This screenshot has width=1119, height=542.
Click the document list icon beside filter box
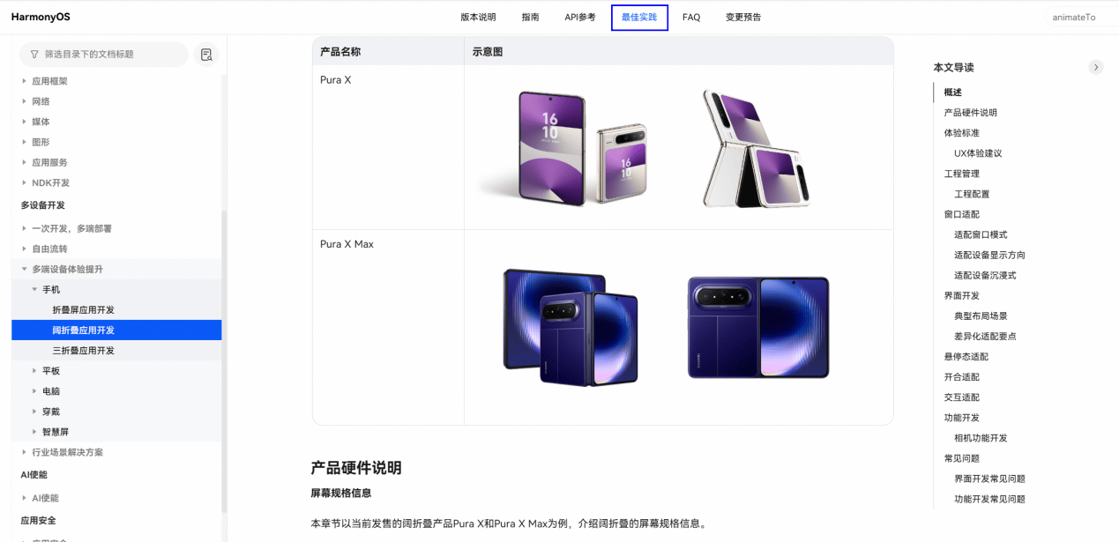click(206, 55)
